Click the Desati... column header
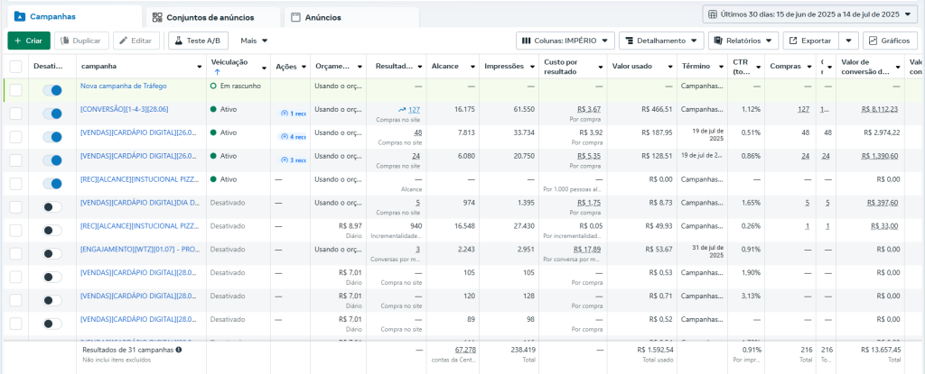Image resolution: width=925 pixels, height=374 pixels. (x=47, y=67)
